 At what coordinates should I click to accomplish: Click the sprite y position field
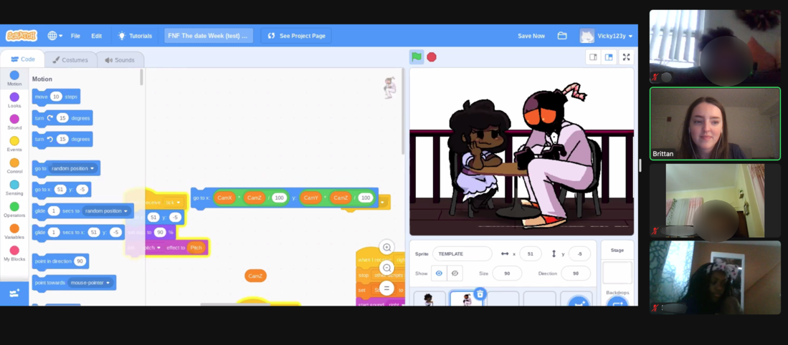click(x=579, y=253)
